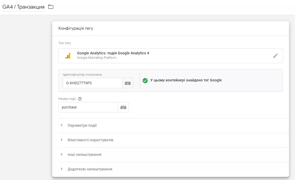Click the chevron beside Параметри події
The height and width of the screenshot is (180, 295).
(62, 125)
